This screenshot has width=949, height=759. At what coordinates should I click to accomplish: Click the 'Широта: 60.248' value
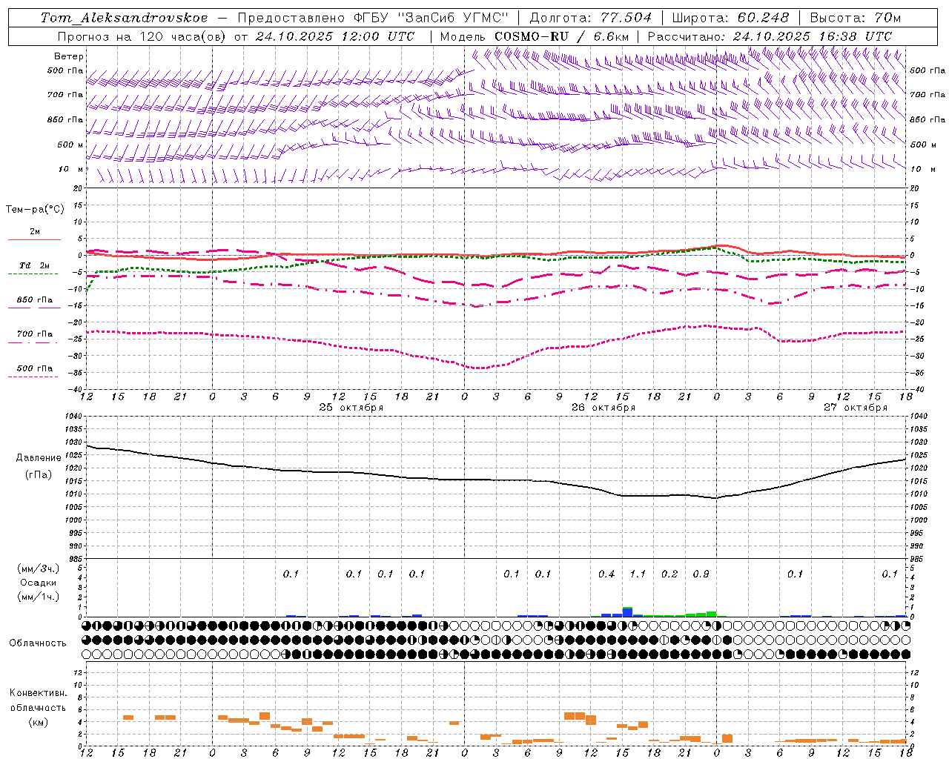tap(730, 18)
